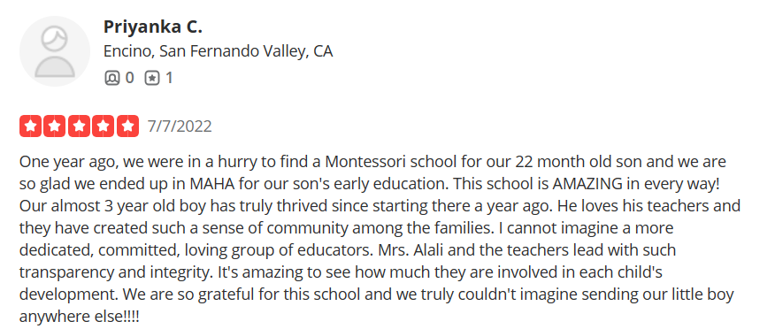Click the 7/7/2022 review date
The height and width of the screenshot is (329, 775).
[180, 126]
